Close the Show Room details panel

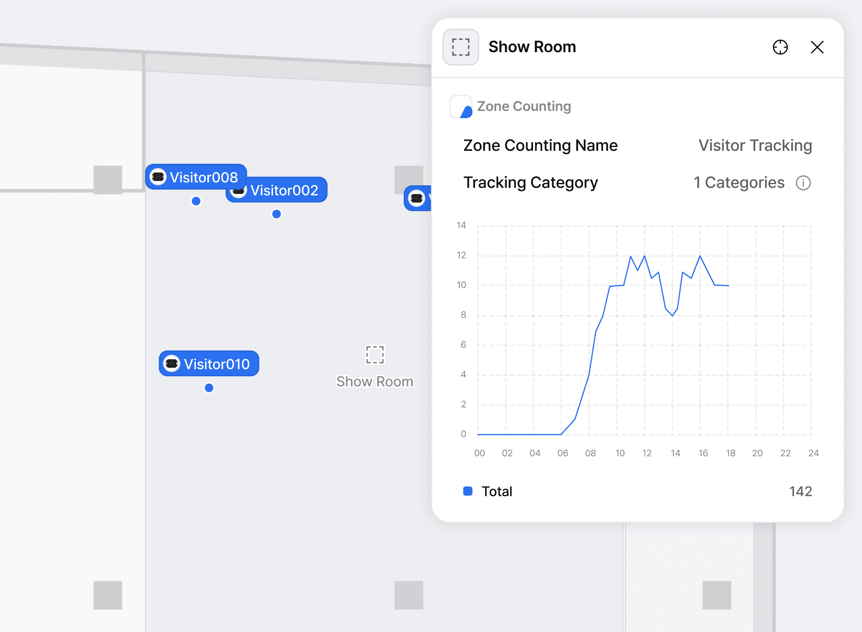point(817,47)
